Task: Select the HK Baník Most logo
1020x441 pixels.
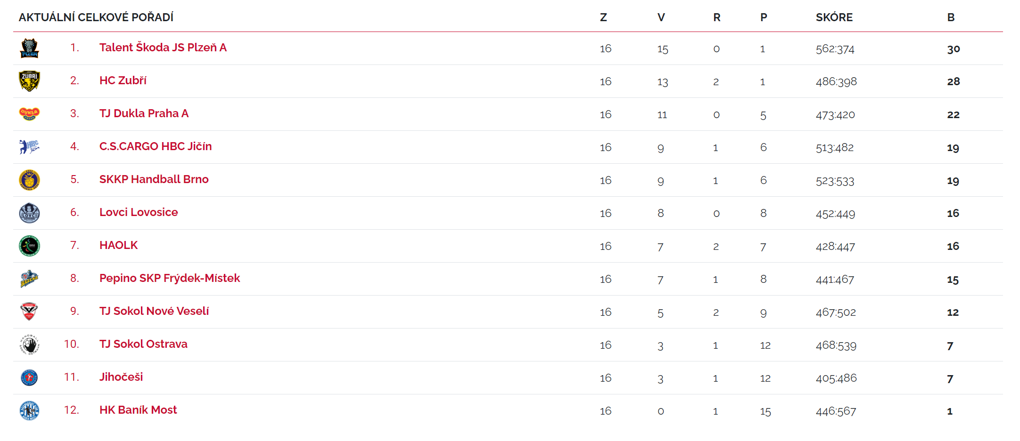Action: click(x=29, y=410)
